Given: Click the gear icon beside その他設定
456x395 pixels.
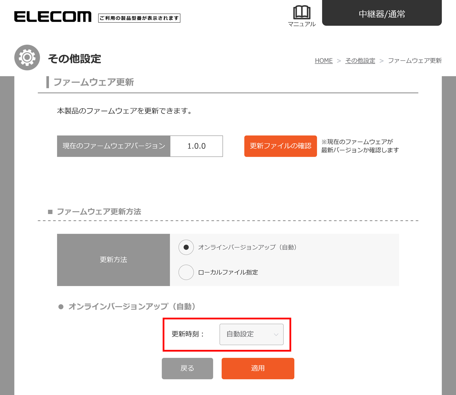Looking at the screenshot, I should point(27,58).
